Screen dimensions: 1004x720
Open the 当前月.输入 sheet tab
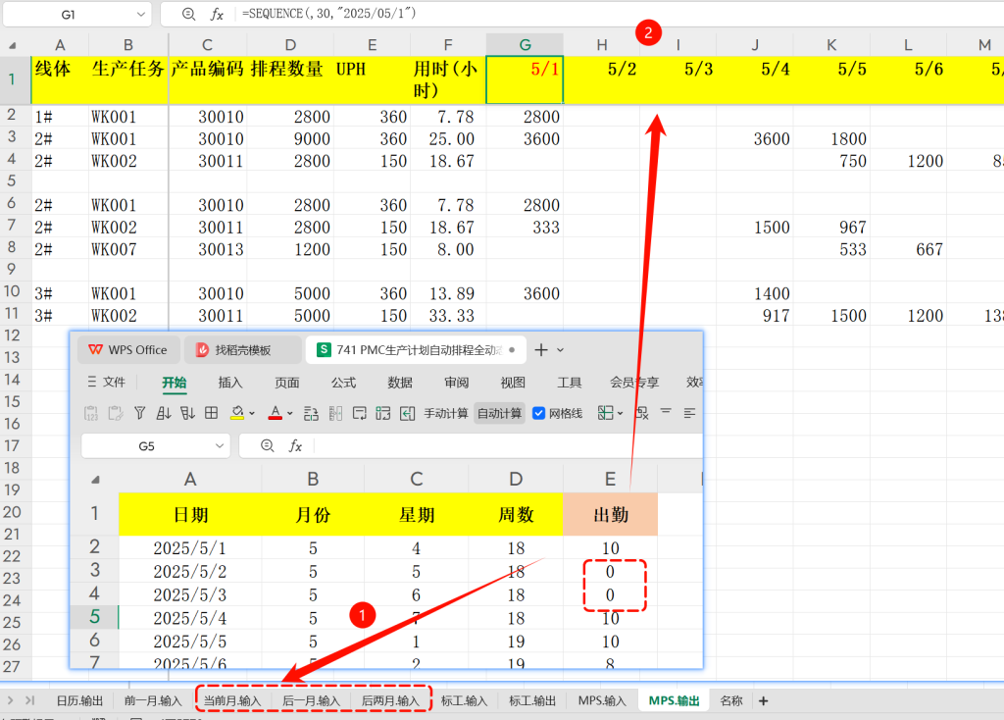(x=231, y=700)
